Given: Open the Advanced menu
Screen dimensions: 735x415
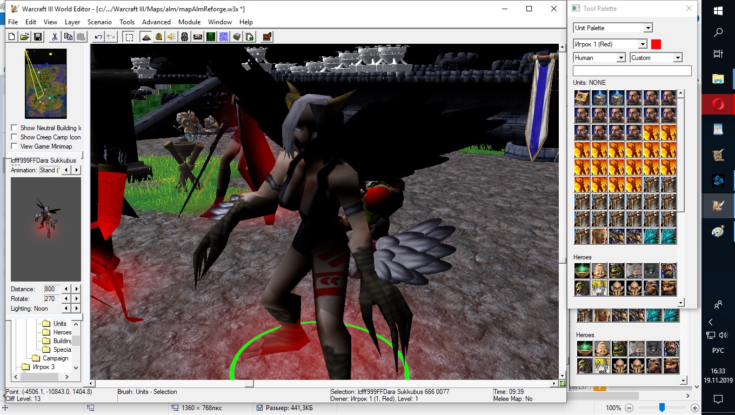Looking at the screenshot, I should coord(156,22).
